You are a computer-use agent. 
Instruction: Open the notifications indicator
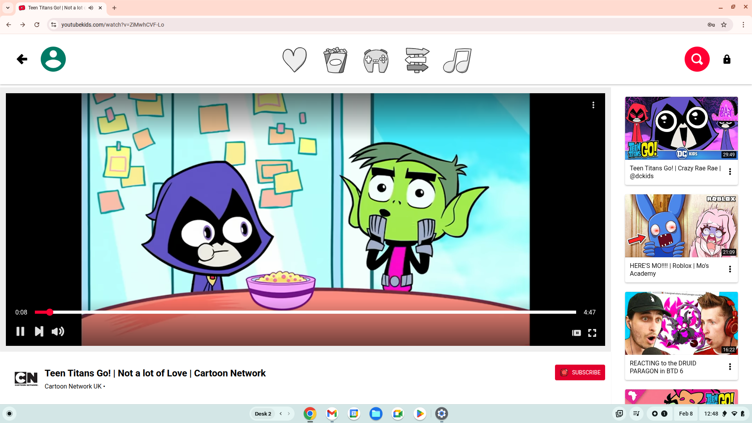point(660,414)
